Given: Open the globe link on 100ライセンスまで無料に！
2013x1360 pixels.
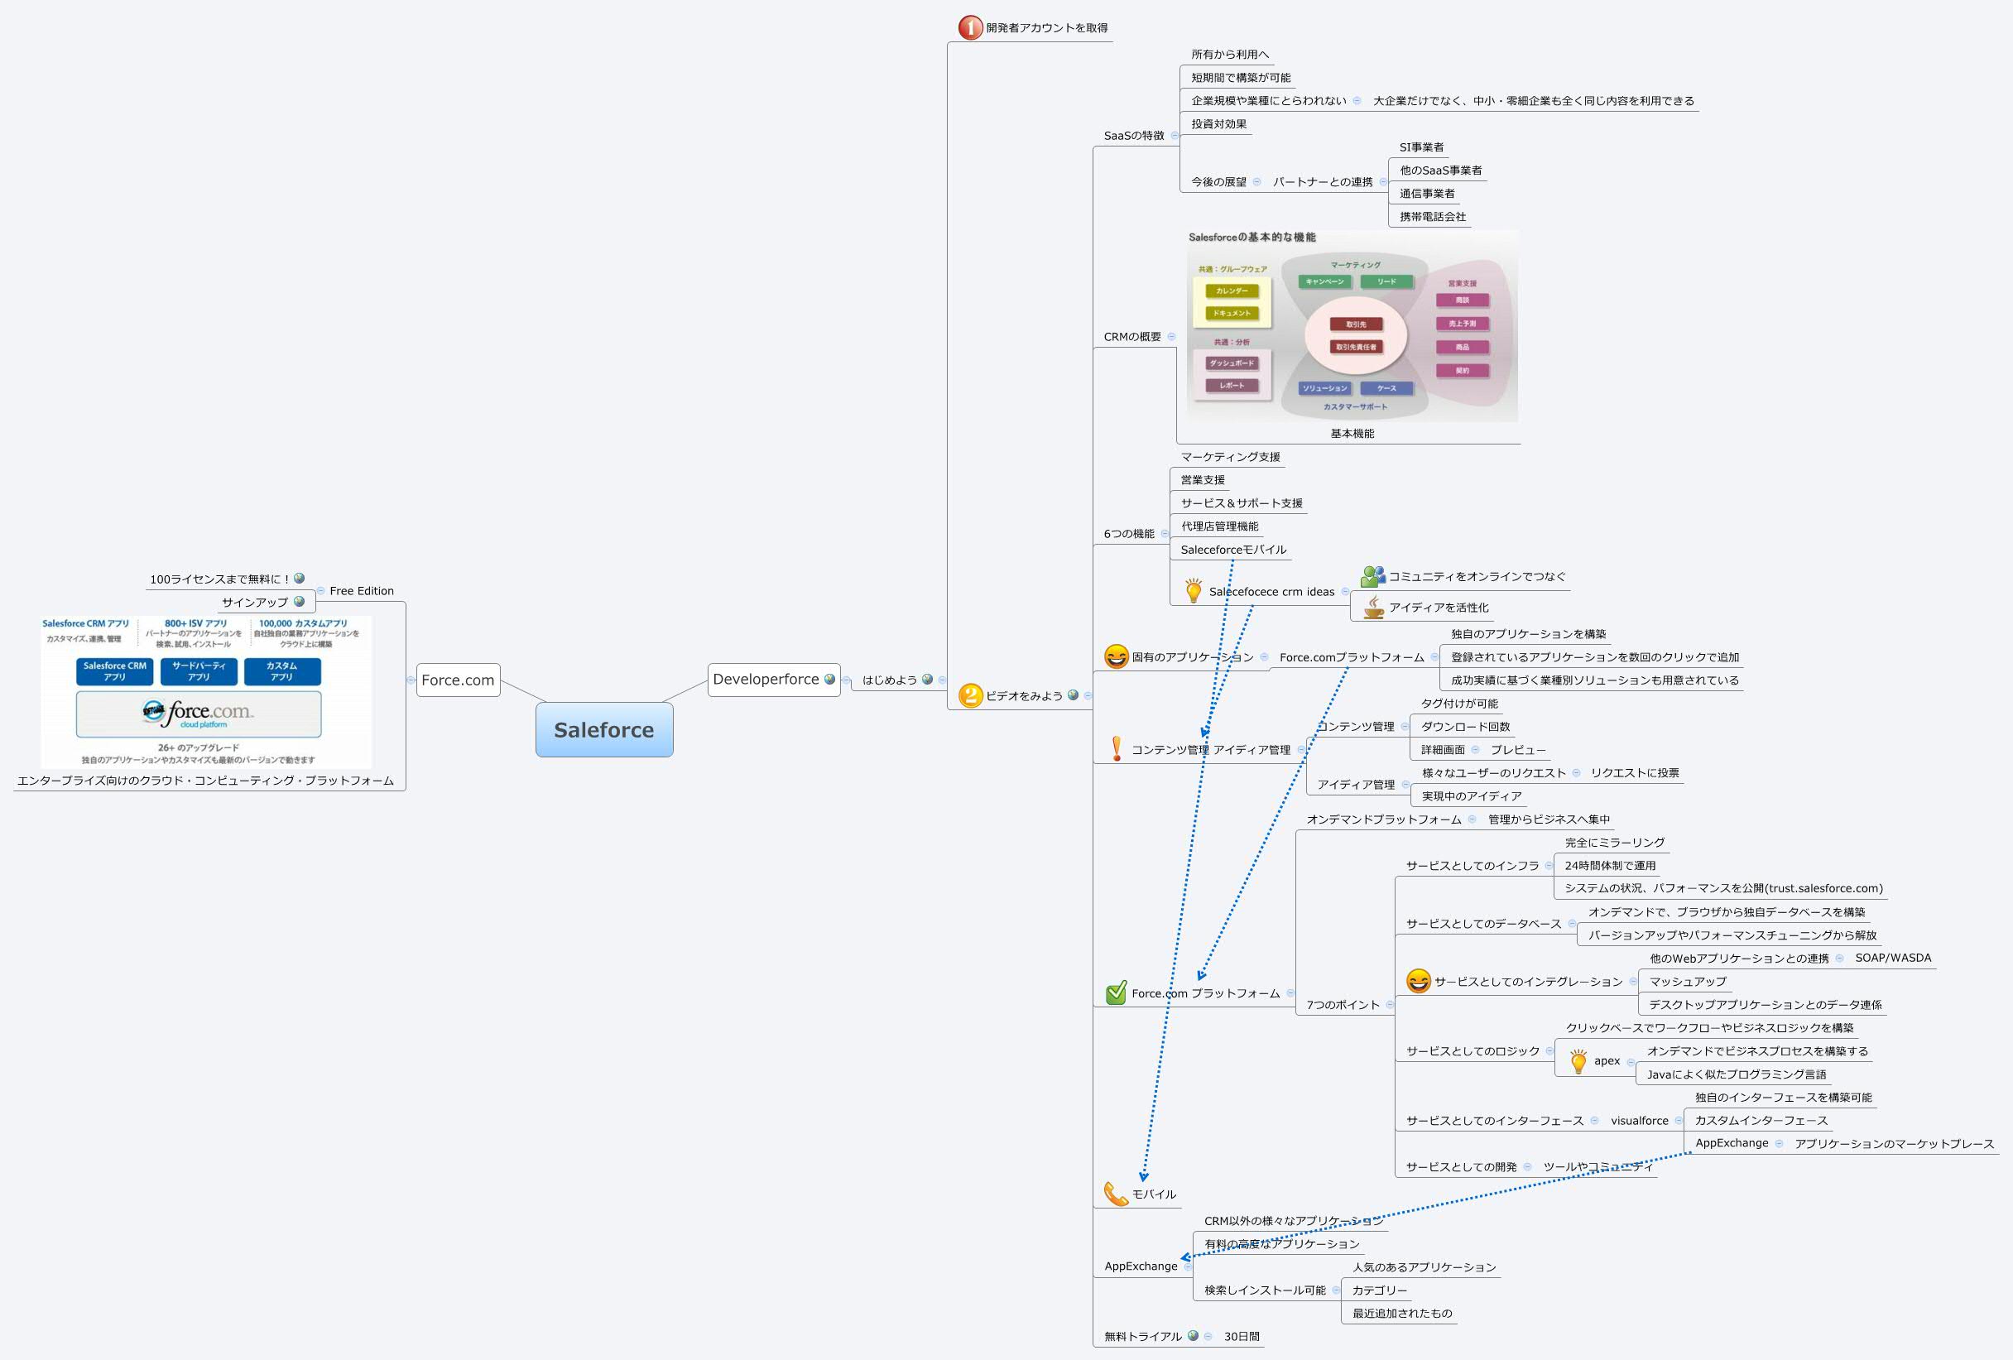Looking at the screenshot, I should tap(299, 578).
